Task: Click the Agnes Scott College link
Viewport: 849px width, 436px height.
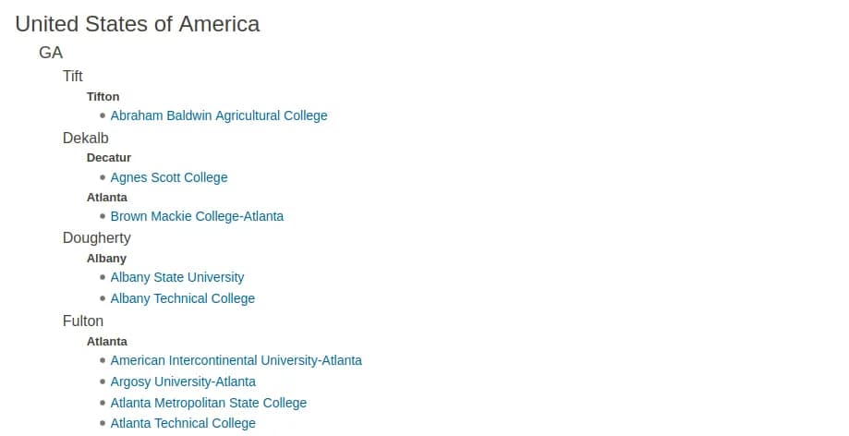Action: pyautogui.click(x=169, y=177)
